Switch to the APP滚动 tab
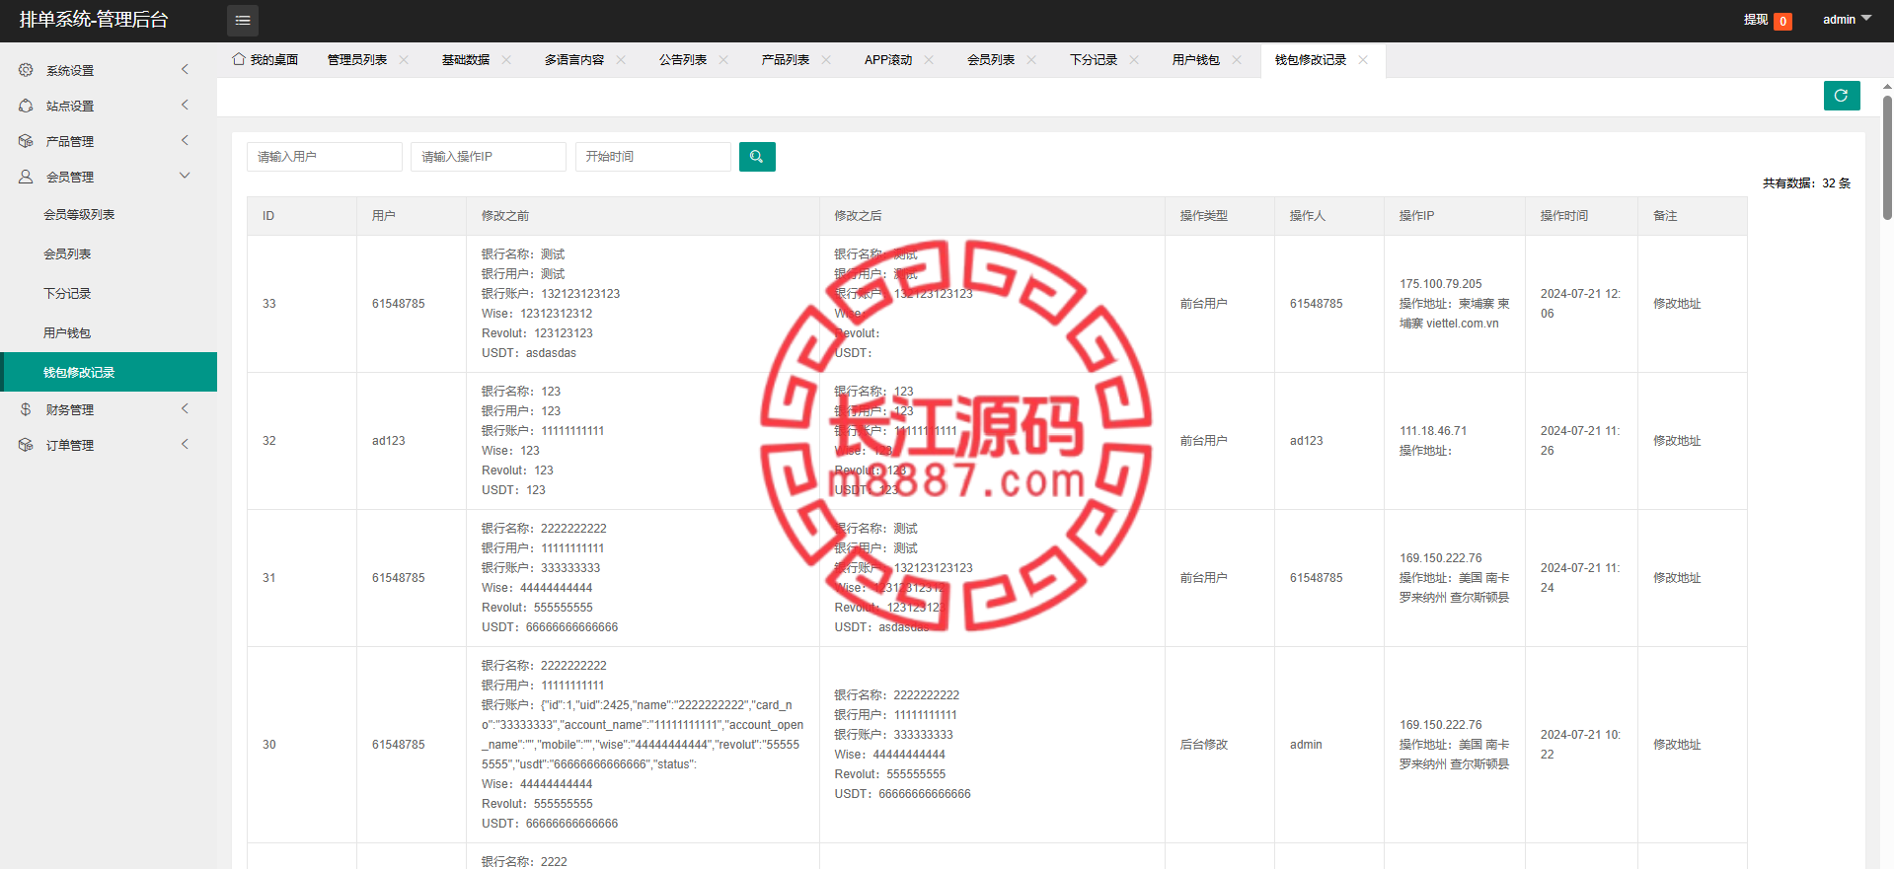Image resolution: width=1894 pixels, height=869 pixels. pyautogui.click(x=888, y=60)
